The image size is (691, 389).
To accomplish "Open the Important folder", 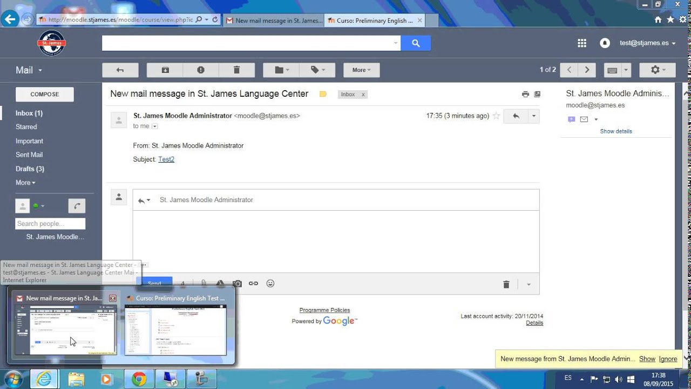I will click(29, 141).
